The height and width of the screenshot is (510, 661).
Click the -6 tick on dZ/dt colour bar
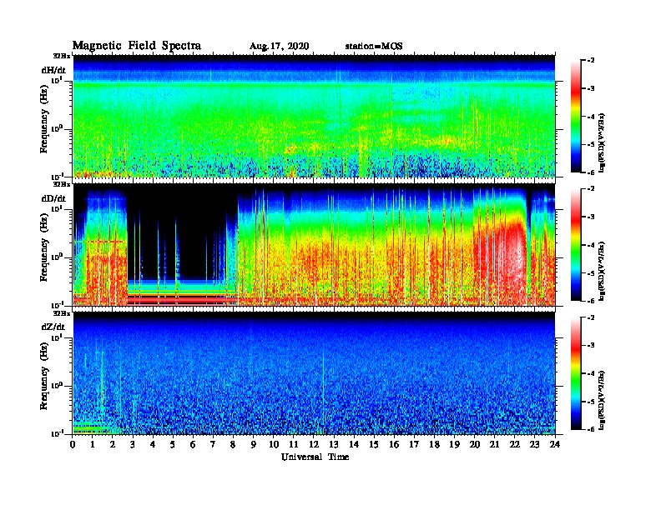[x=591, y=429]
